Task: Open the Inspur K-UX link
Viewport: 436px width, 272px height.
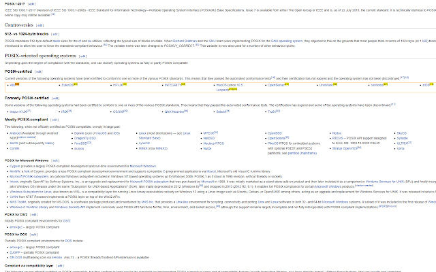Action: click(x=18, y=112)
